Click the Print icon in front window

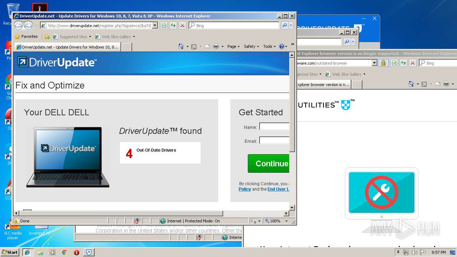(216, 46)
